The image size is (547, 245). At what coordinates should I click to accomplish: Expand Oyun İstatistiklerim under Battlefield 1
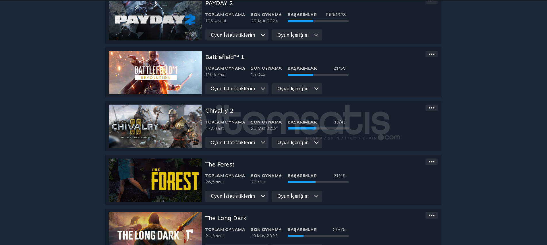click(237, 89)
